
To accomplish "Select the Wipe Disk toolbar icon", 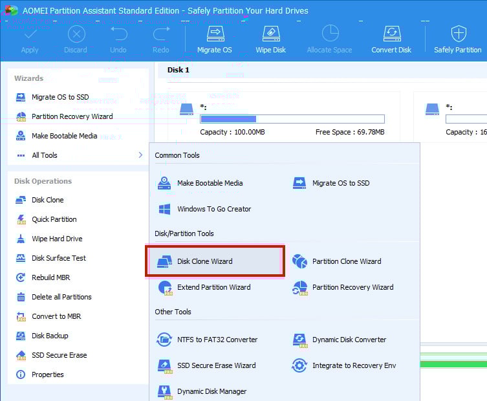I will (x=271, y=34).
